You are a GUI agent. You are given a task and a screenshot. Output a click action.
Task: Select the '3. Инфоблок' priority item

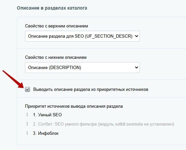coord(46,133)
